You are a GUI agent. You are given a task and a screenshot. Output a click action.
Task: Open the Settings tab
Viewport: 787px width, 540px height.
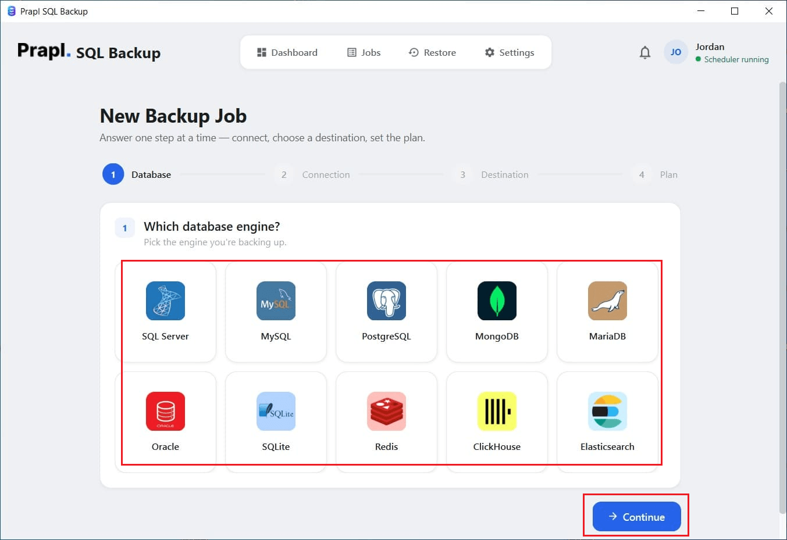pyautogui.click(x=510, y=52)
